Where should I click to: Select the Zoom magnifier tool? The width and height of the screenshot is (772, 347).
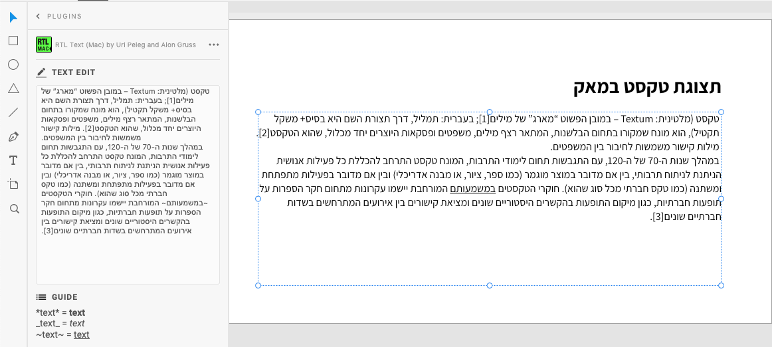click(14, 209)
